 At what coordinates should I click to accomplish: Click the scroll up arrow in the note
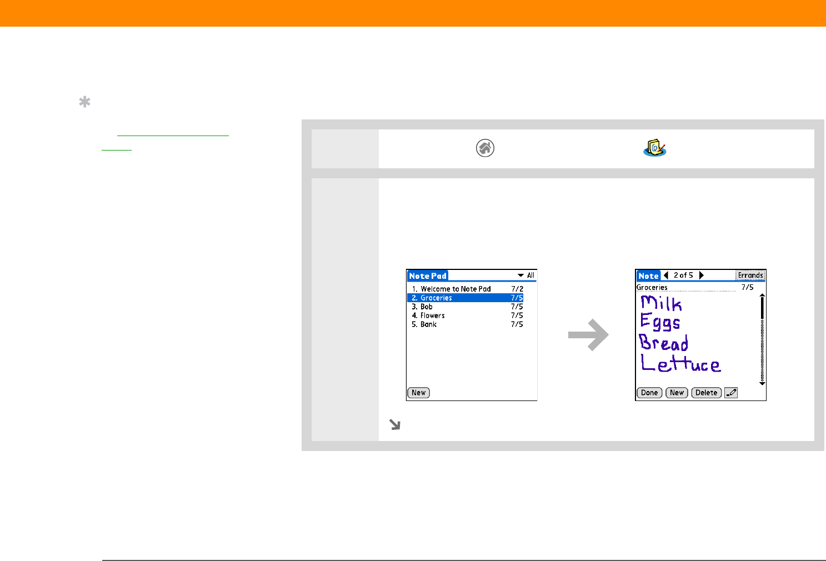(762, 295)
